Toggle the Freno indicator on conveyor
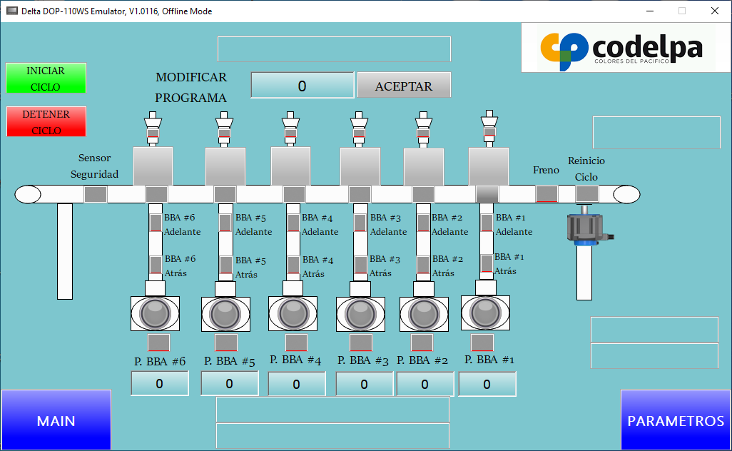Screen dimensions: 732x451 pos(547,194)
